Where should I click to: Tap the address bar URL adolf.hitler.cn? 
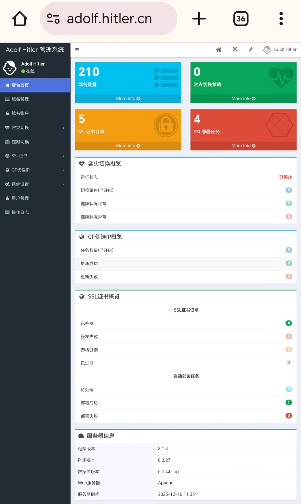point(109,19)
